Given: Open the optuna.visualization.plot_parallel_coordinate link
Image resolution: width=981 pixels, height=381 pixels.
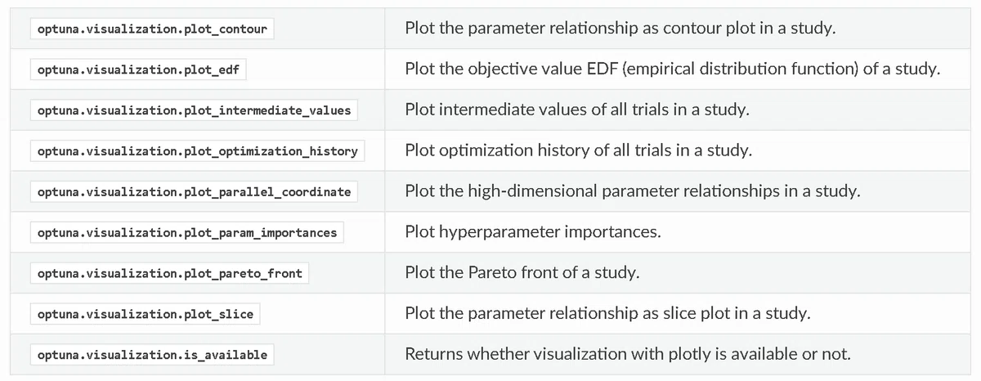Looking at the screenshot, I should 194,192.
